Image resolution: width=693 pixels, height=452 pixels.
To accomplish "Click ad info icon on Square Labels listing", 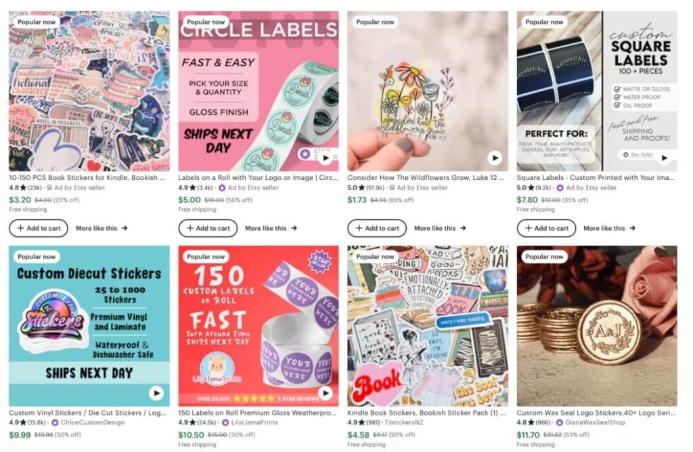I will [559, 187].
